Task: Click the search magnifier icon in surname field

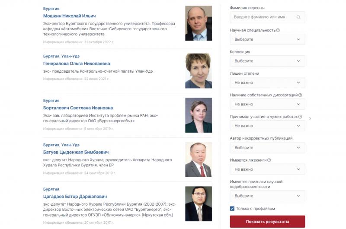Action: click(x=298, y=17)
